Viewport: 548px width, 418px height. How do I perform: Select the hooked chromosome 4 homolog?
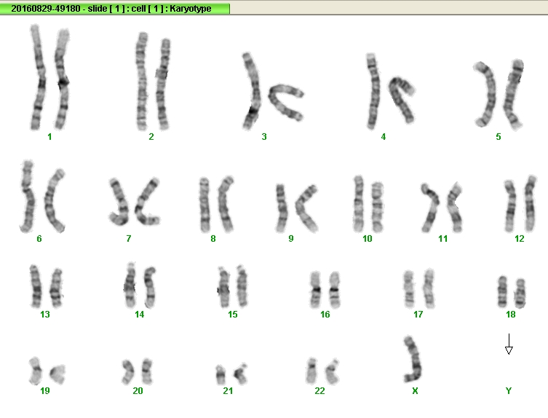point(402,100)
